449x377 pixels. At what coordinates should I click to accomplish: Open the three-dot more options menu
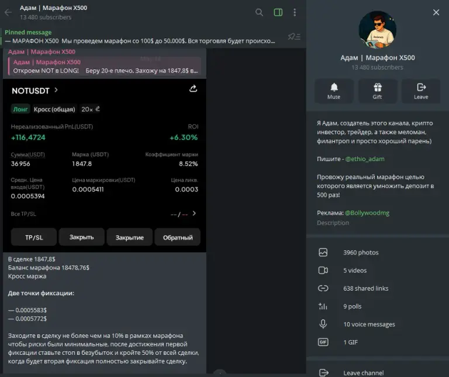pos(295,12)
